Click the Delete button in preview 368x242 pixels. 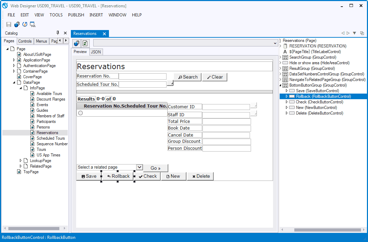[x=200, y=176]
